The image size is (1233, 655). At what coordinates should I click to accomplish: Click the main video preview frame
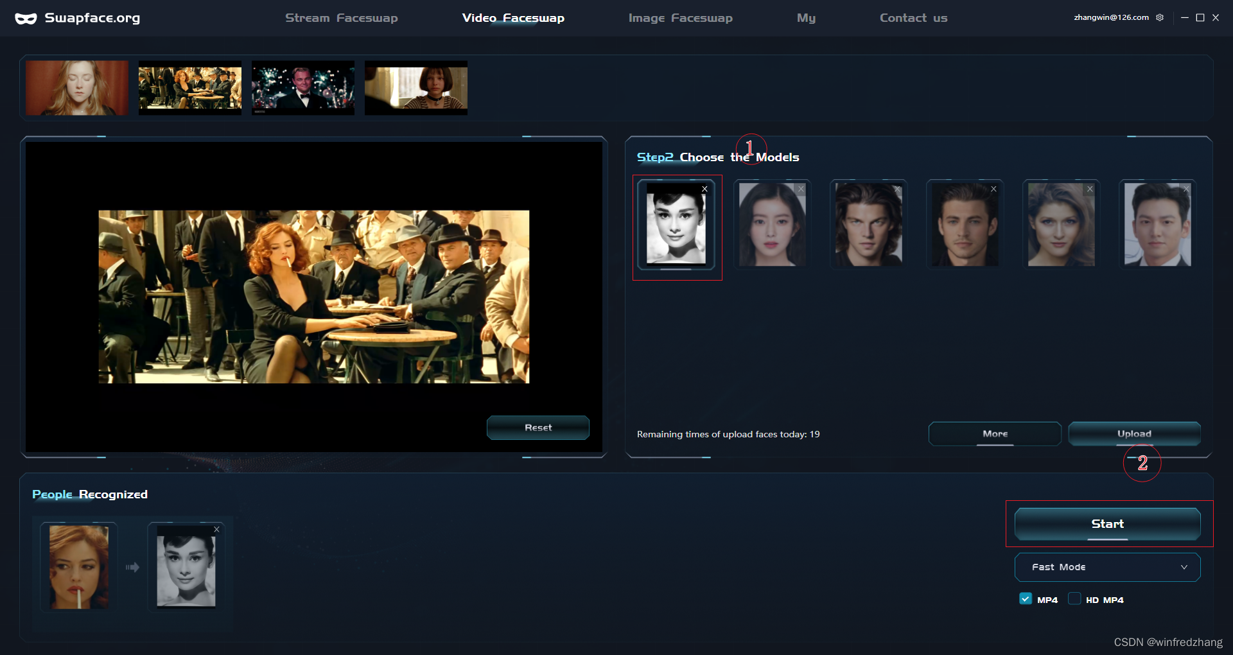[314, 297]
